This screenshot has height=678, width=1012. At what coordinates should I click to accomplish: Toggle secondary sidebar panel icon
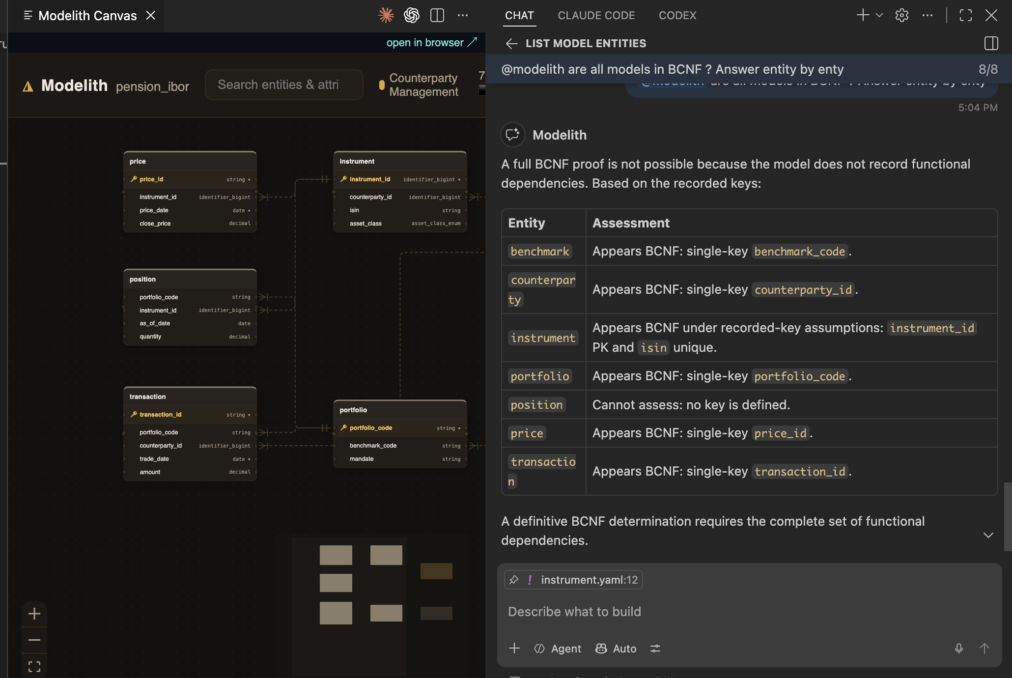click(x=991, y=43)
